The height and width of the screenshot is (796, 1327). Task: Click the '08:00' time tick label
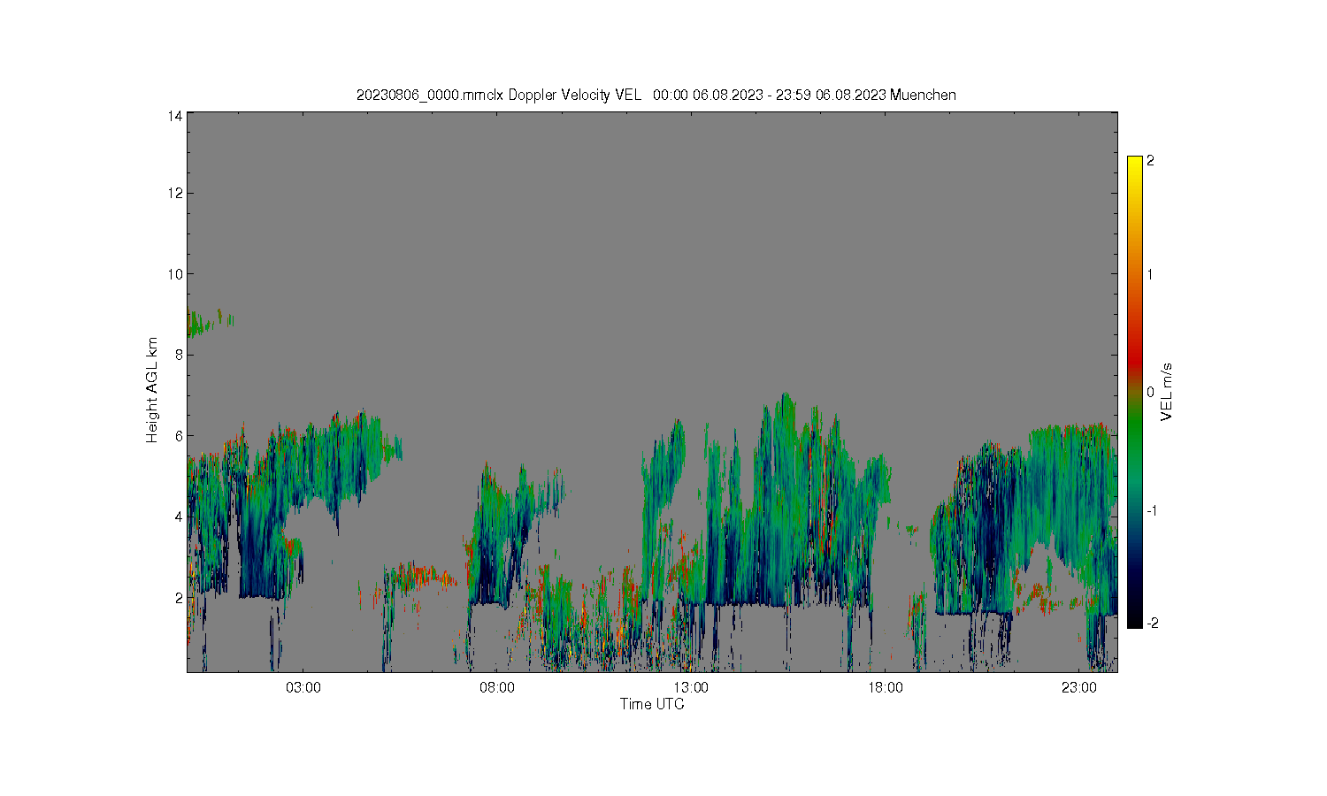click(497, 687)
